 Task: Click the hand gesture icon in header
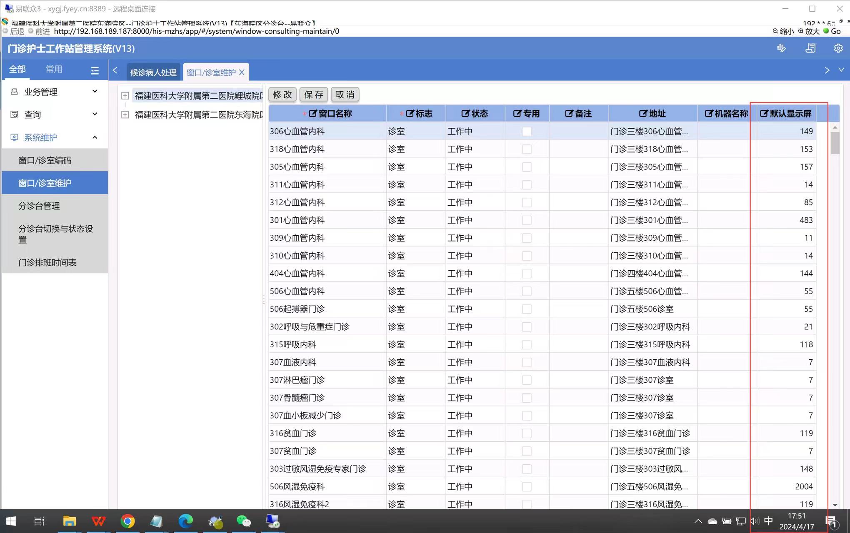(781, 48)
